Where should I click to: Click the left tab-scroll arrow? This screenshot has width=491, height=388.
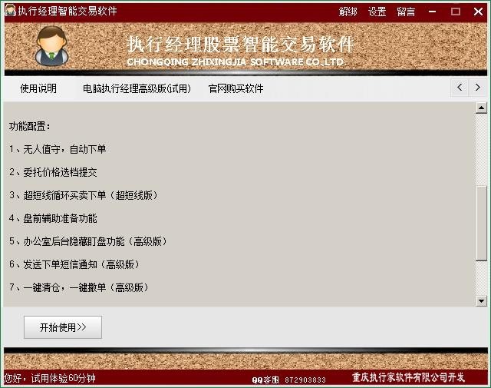coord(460,87)
